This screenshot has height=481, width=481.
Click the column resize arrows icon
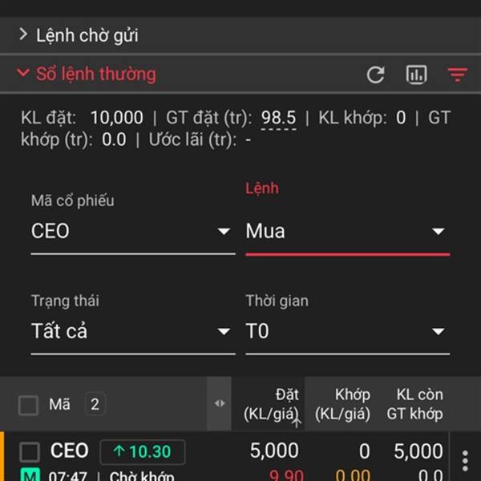coord(220,403)
